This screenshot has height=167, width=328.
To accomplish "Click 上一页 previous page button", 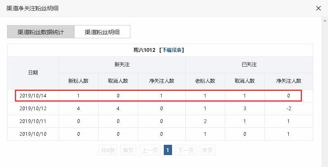I will 150,150.
